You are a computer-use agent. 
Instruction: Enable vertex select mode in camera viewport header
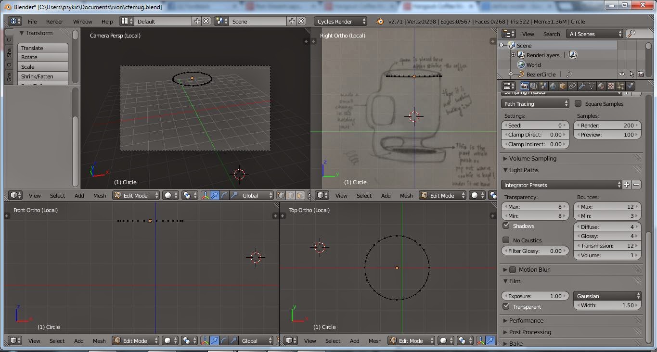282,195
